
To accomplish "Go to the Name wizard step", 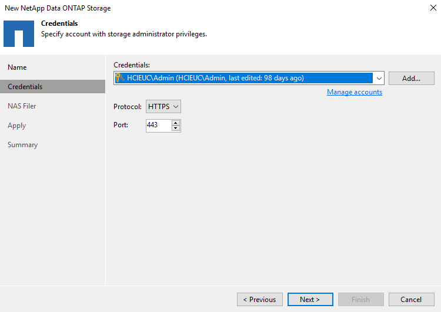I will coord(17,67).
